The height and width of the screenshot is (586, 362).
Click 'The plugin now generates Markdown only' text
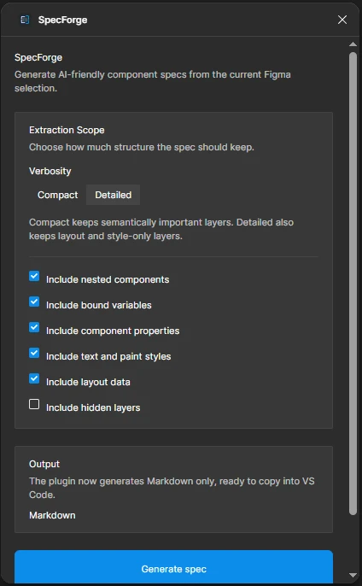tap(172, 488)
